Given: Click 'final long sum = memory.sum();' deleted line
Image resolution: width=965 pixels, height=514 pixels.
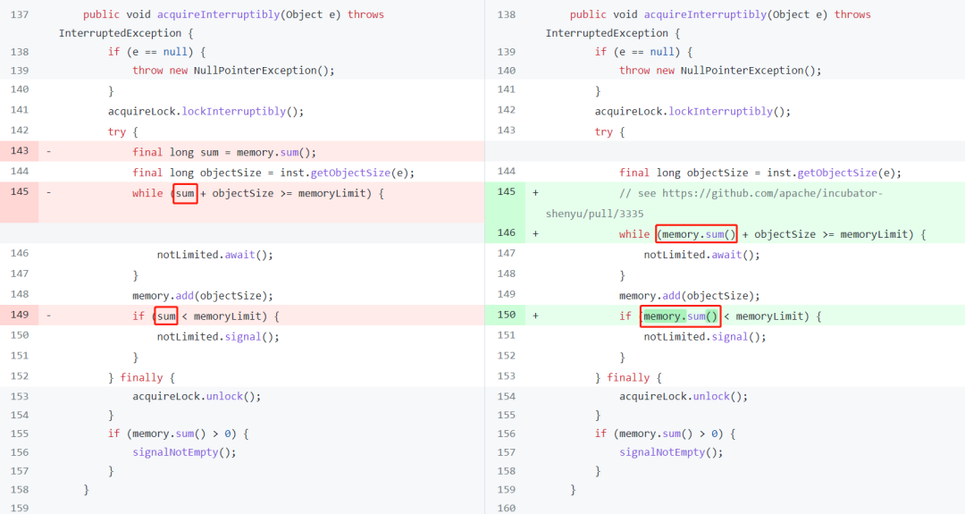Looking at the screenshot, I should tap(224, 152).
